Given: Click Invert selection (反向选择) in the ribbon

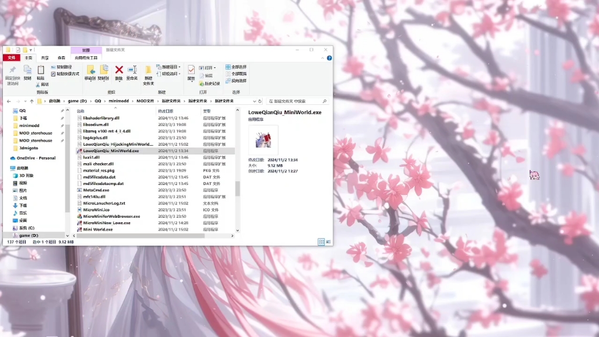Looking at the screenshot, I should tap(236, 81).
